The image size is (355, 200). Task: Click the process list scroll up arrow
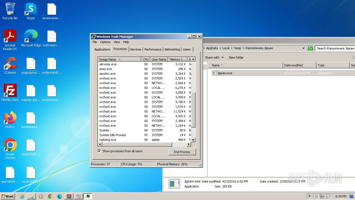193,59
